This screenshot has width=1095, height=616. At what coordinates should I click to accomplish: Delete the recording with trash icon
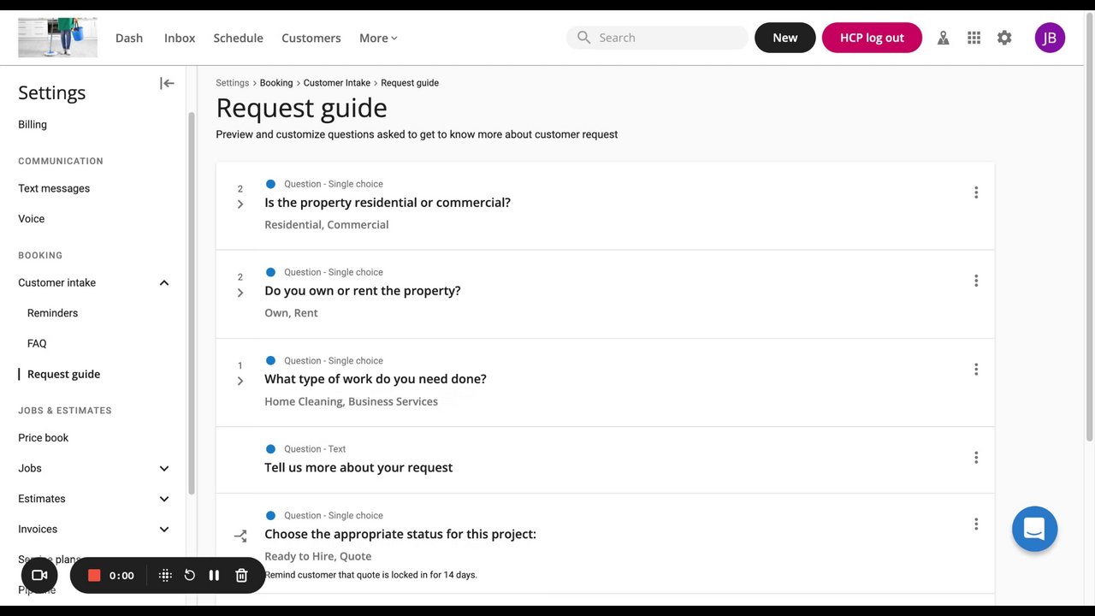tap(241, 576)
